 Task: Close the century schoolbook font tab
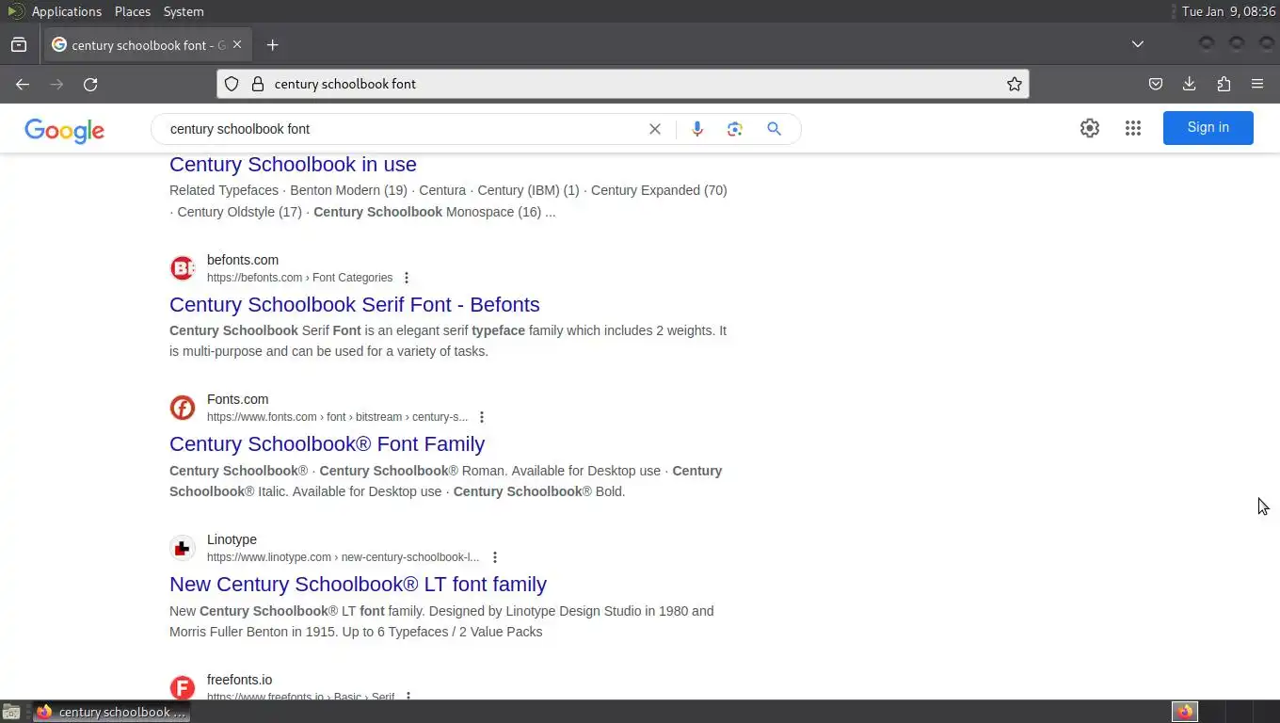click(x=237, y=44)
